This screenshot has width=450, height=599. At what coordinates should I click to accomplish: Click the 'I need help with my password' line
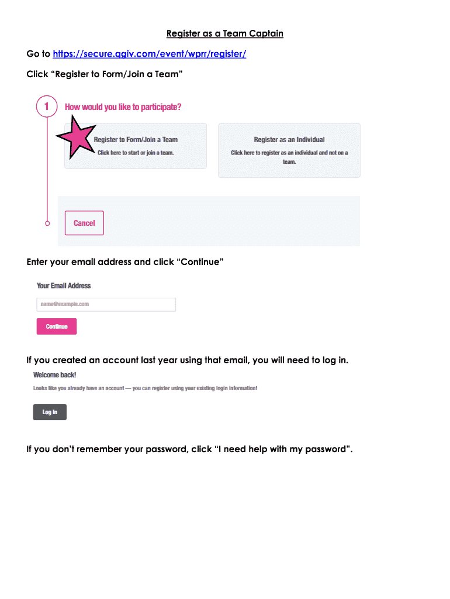point(189,449)
